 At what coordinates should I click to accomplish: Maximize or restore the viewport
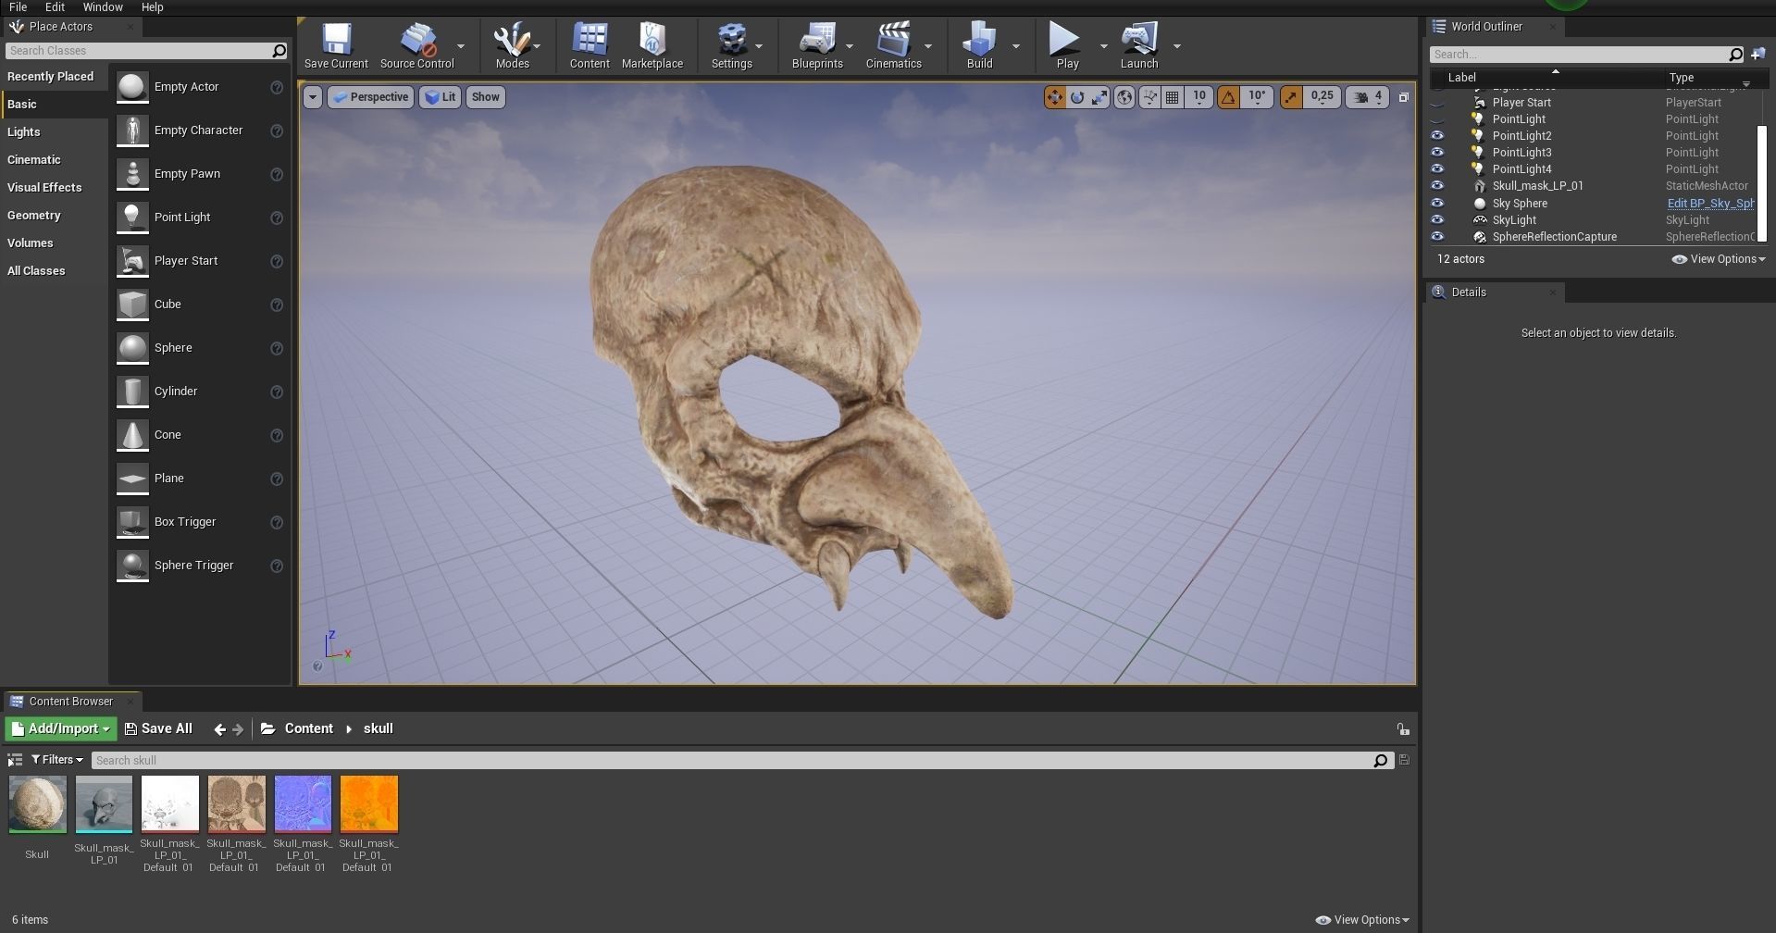(x=1403, y=97)
